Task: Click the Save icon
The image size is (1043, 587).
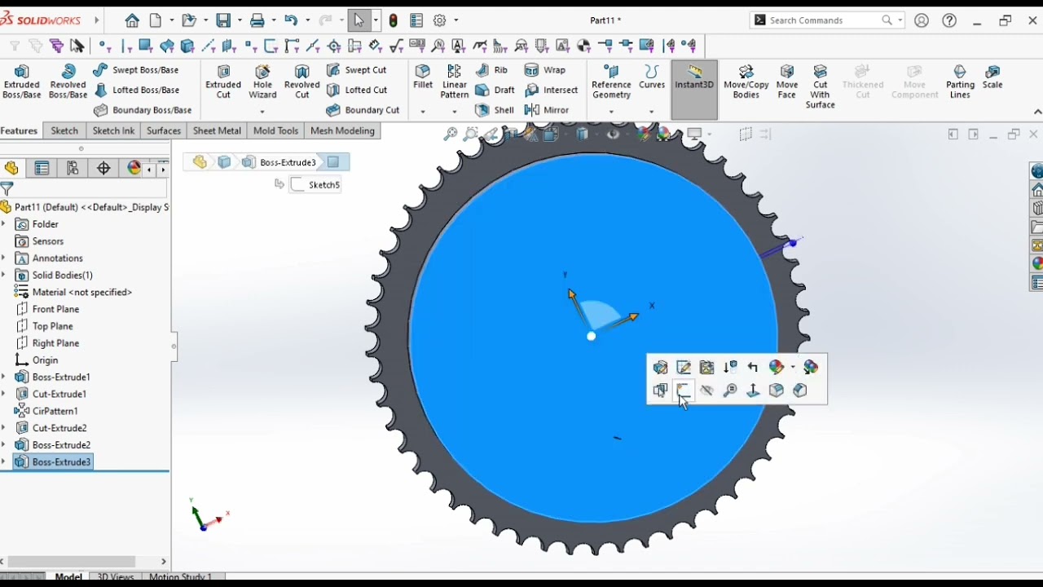Action: tap(223, 20)
